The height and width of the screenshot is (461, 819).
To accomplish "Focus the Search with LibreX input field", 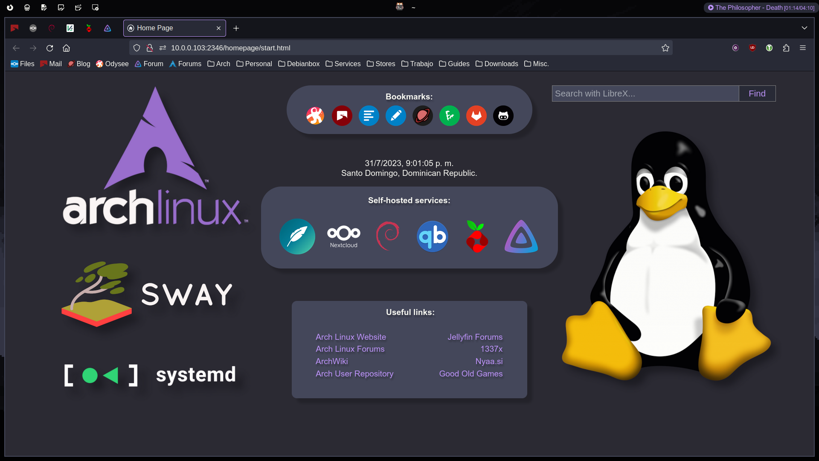I will pos(645,93).
